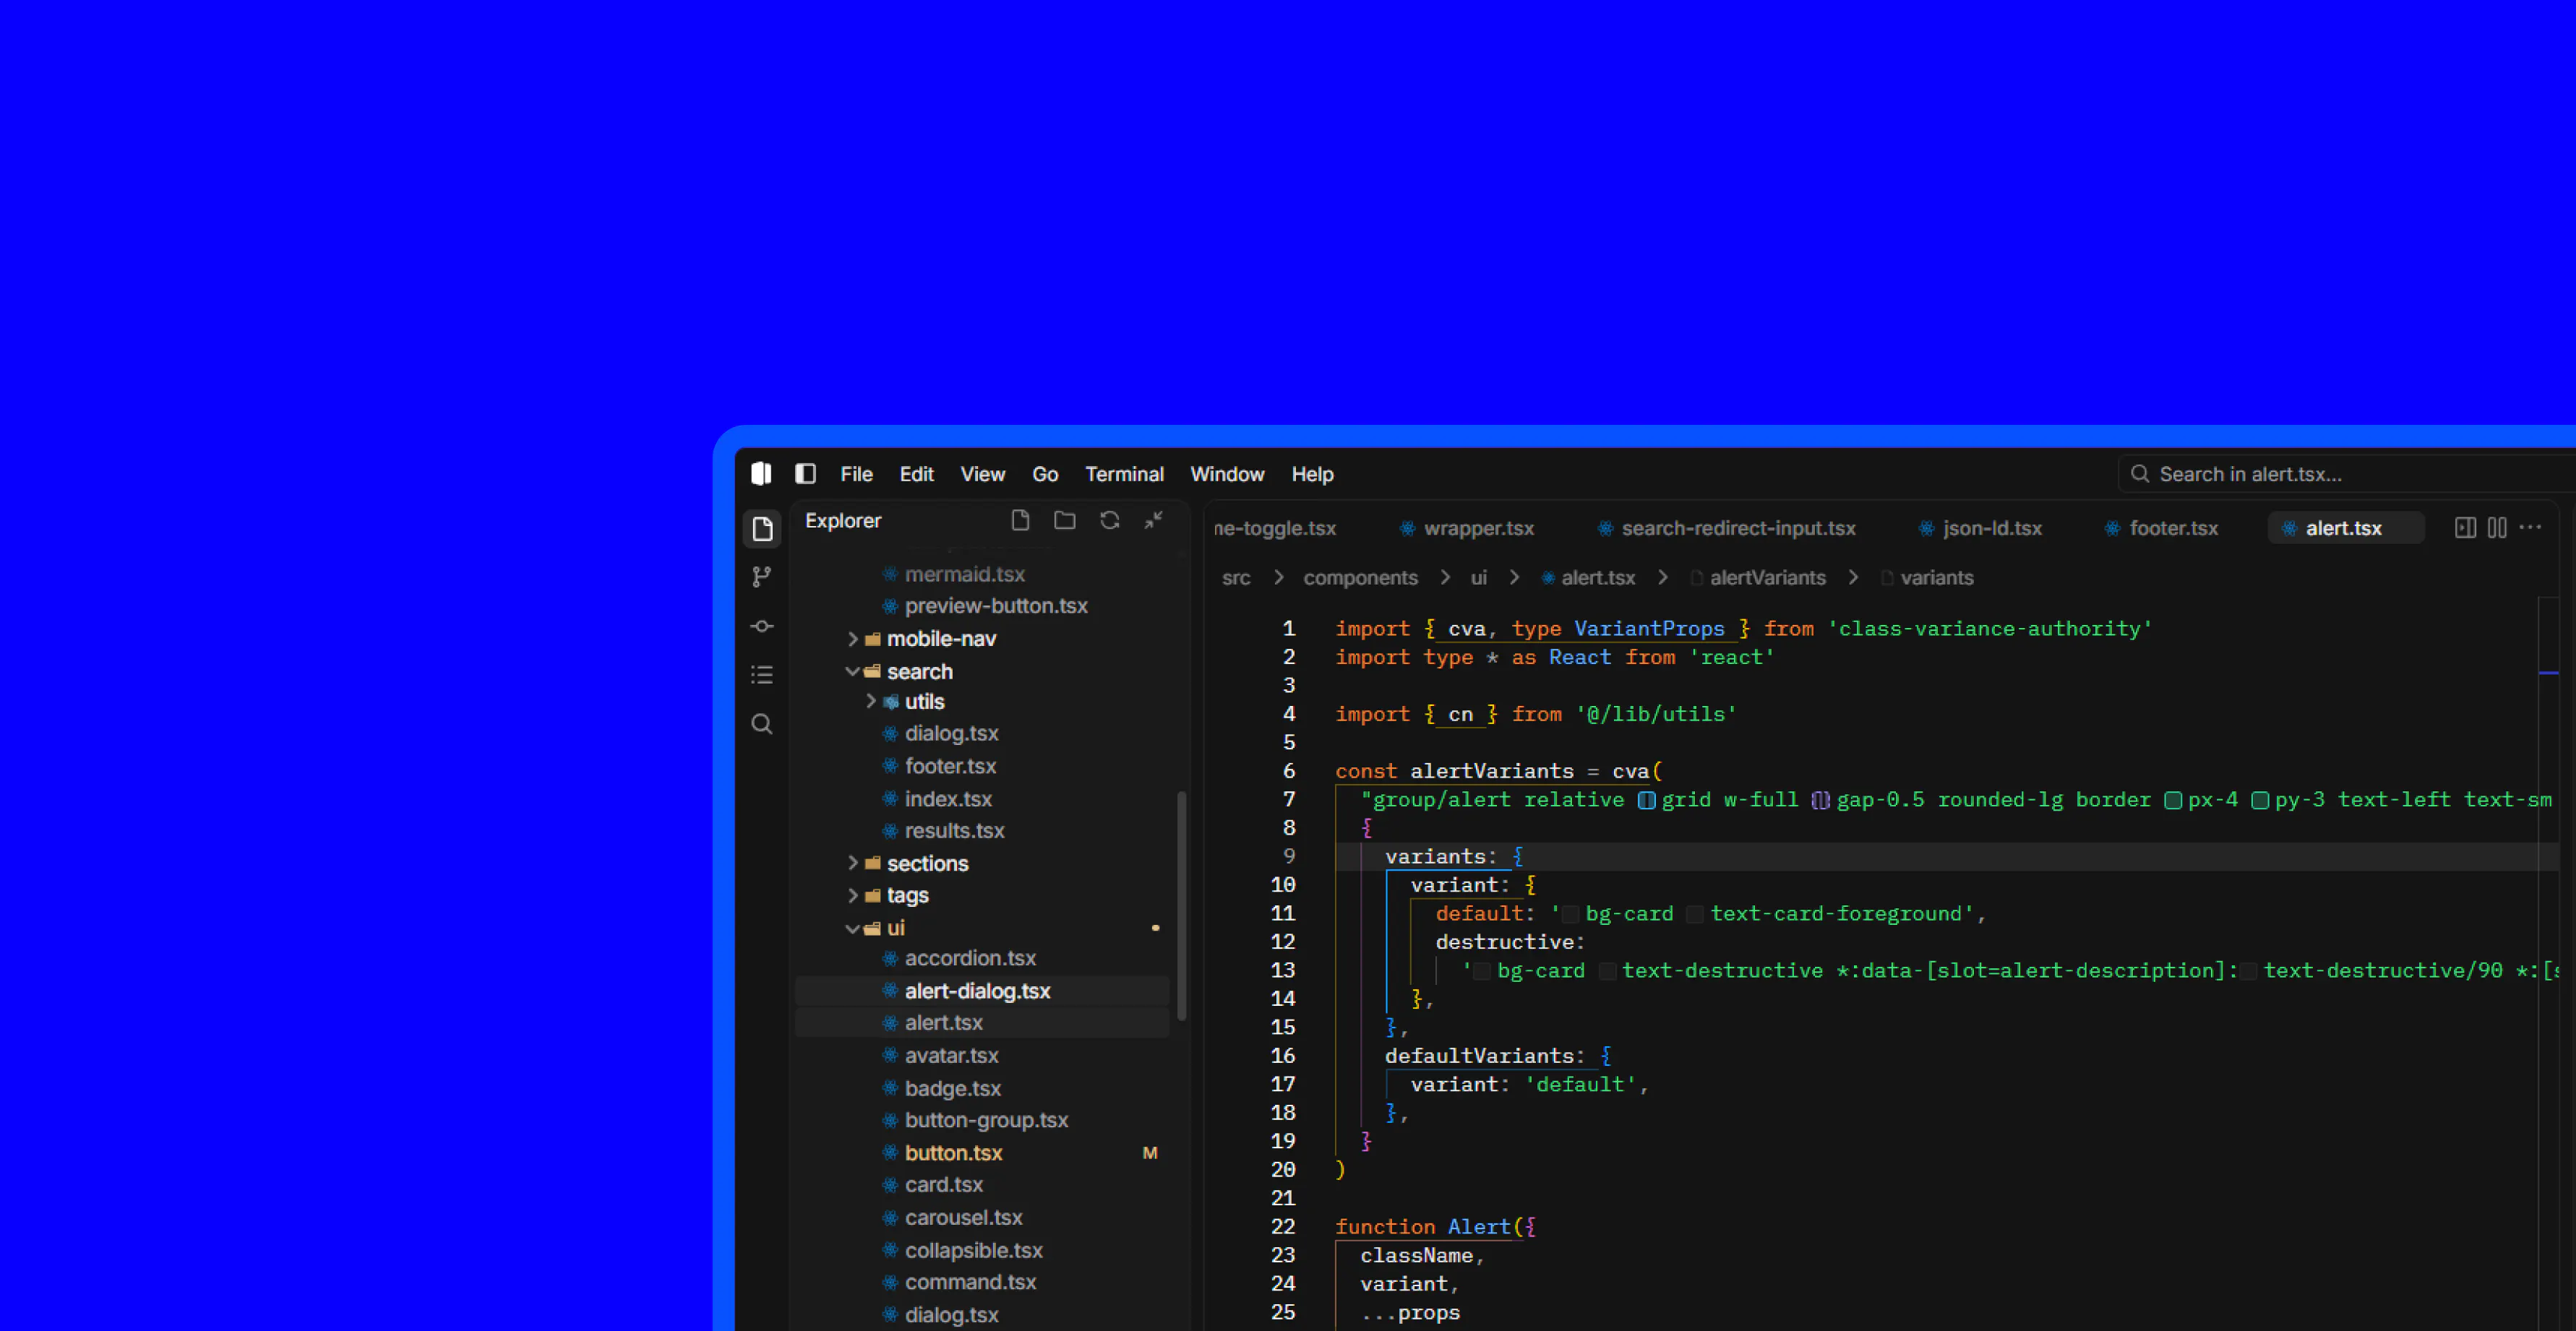The width and height of the screenshot is (2576, 1331).
Task: Click the py-3 class decorator icon
Action: tap(2260, 800)
